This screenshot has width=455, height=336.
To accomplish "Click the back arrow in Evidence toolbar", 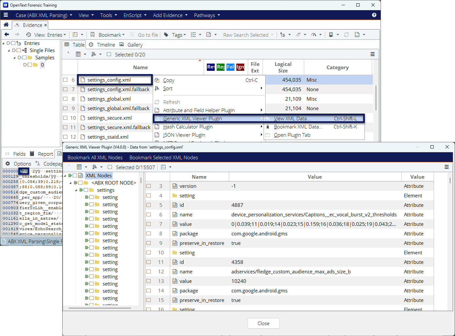I will 7,35.
